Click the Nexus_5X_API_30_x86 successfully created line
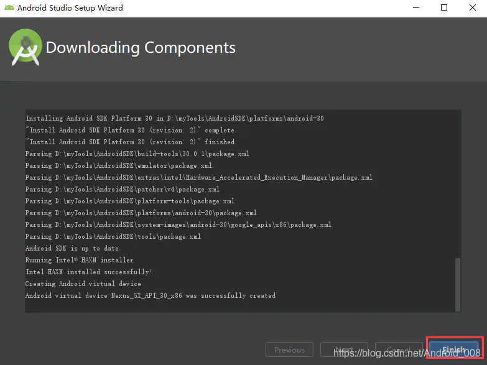487x365 pixels. pyautogui.click(x=151, y=295)
